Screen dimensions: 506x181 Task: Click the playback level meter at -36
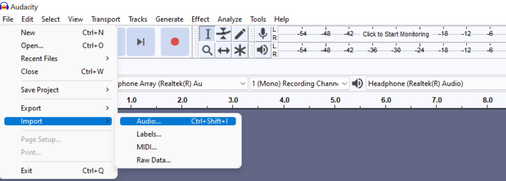(x=373, y=50)
